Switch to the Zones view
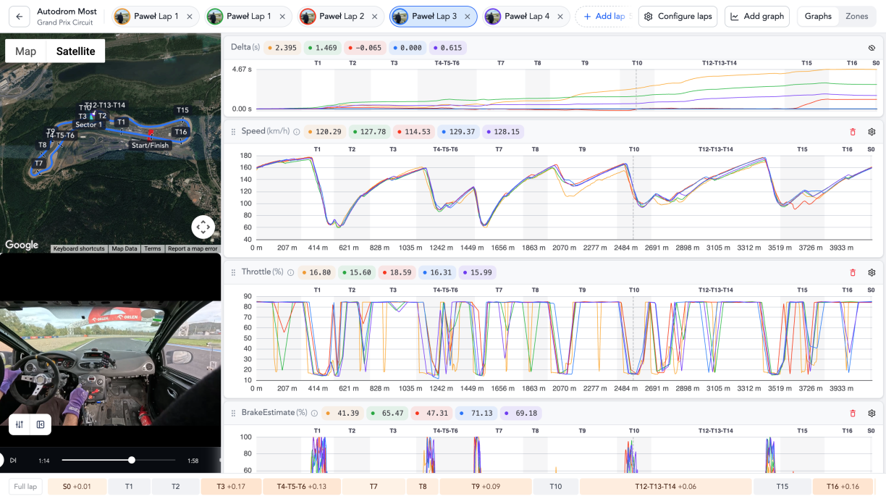This screenshot has height=499, width=886. (857, 16)
